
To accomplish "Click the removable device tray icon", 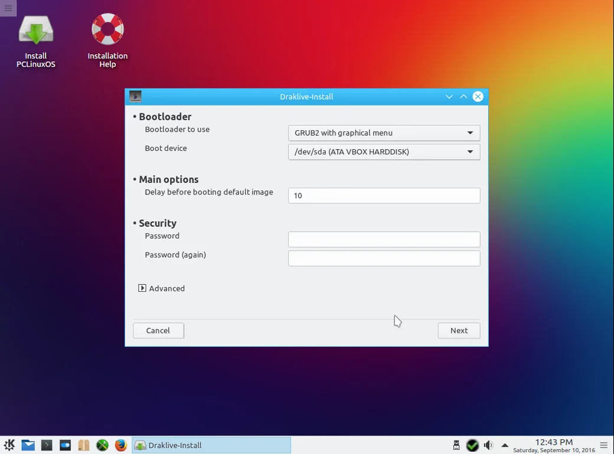I will tap(456, 445).
